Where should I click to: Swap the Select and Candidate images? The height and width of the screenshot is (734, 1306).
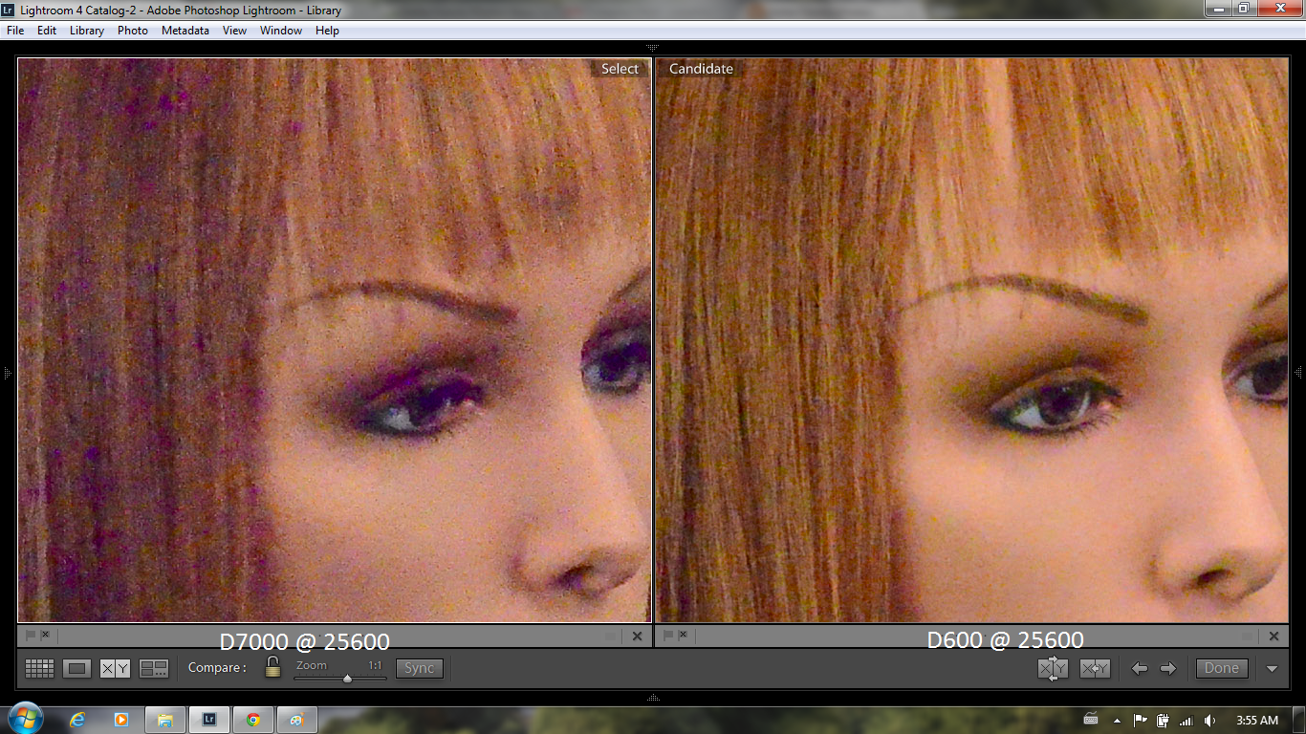[1052, 668]
